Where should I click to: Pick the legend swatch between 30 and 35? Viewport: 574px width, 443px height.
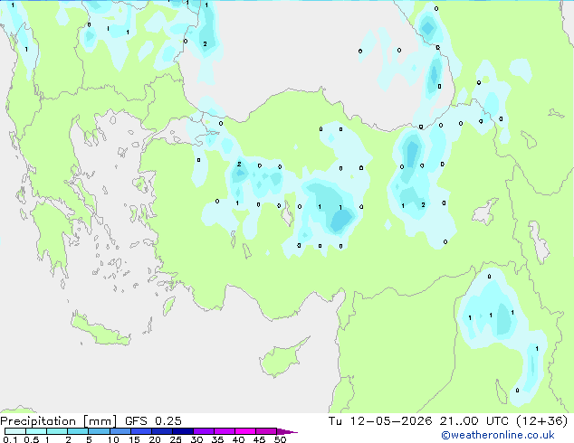pos(204,431)
